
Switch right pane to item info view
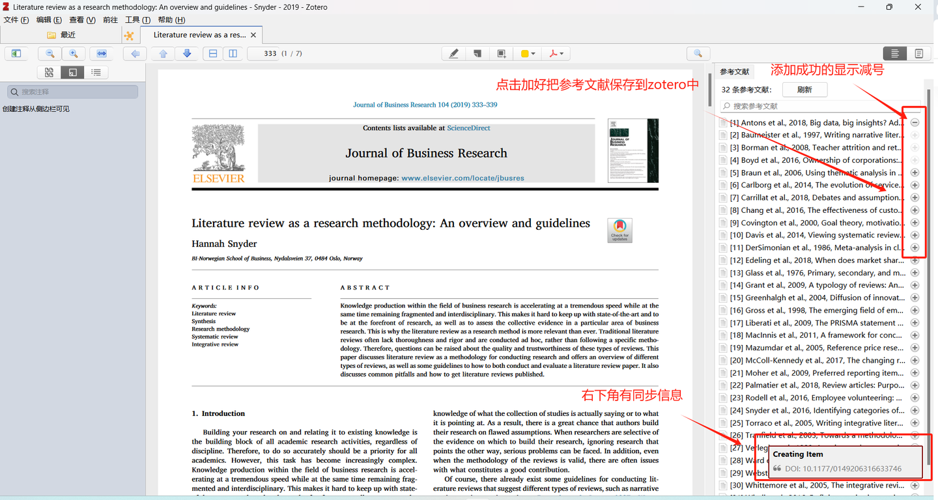[895, 53]
